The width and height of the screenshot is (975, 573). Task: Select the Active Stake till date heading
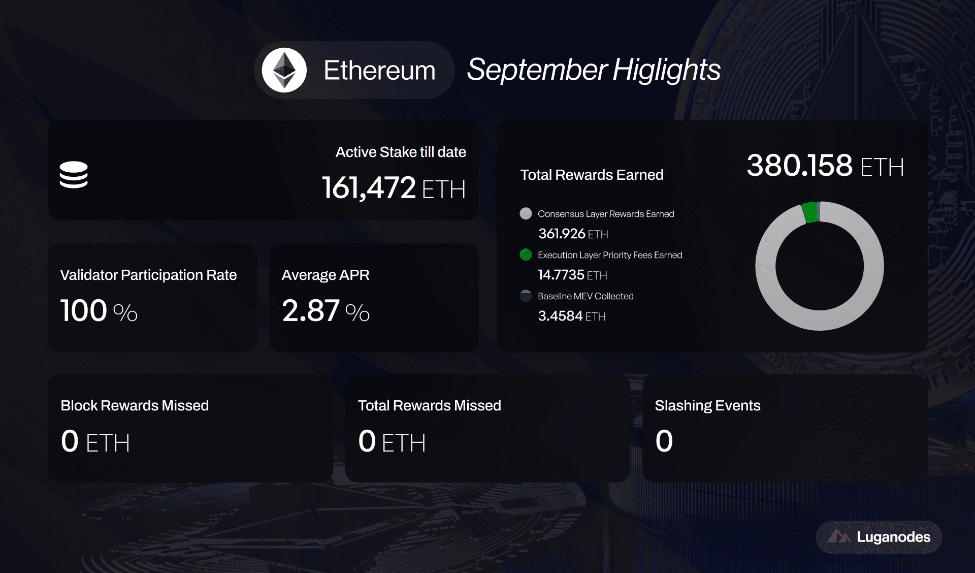(x=400, y=152)
